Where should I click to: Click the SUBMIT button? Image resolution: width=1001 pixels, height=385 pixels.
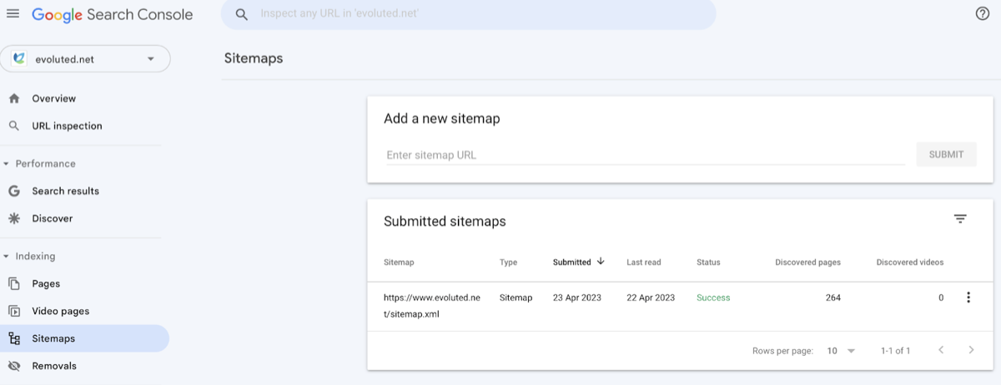point(946,154)
